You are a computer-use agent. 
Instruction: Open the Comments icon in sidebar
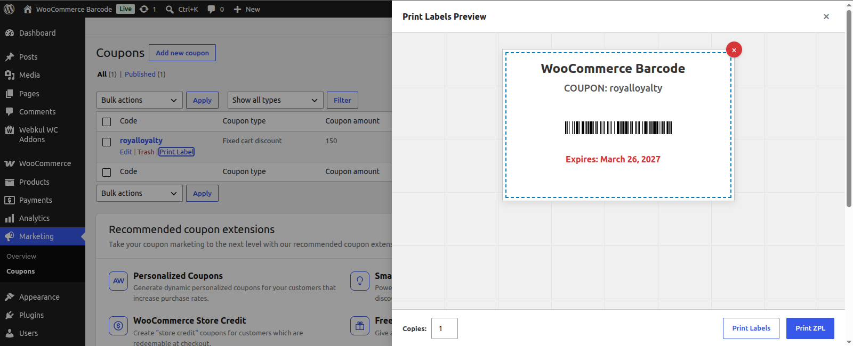[10, 112]
